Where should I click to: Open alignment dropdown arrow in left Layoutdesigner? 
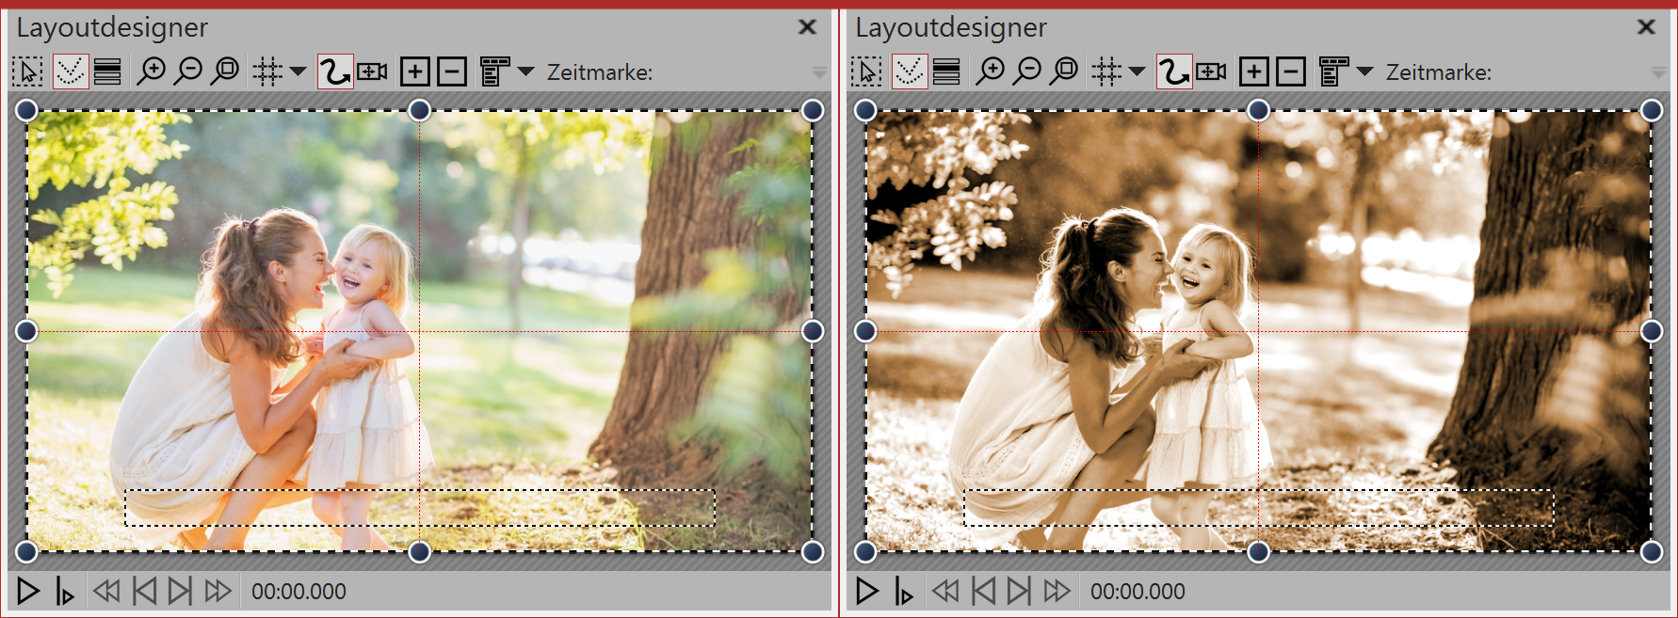coord(525,71)
